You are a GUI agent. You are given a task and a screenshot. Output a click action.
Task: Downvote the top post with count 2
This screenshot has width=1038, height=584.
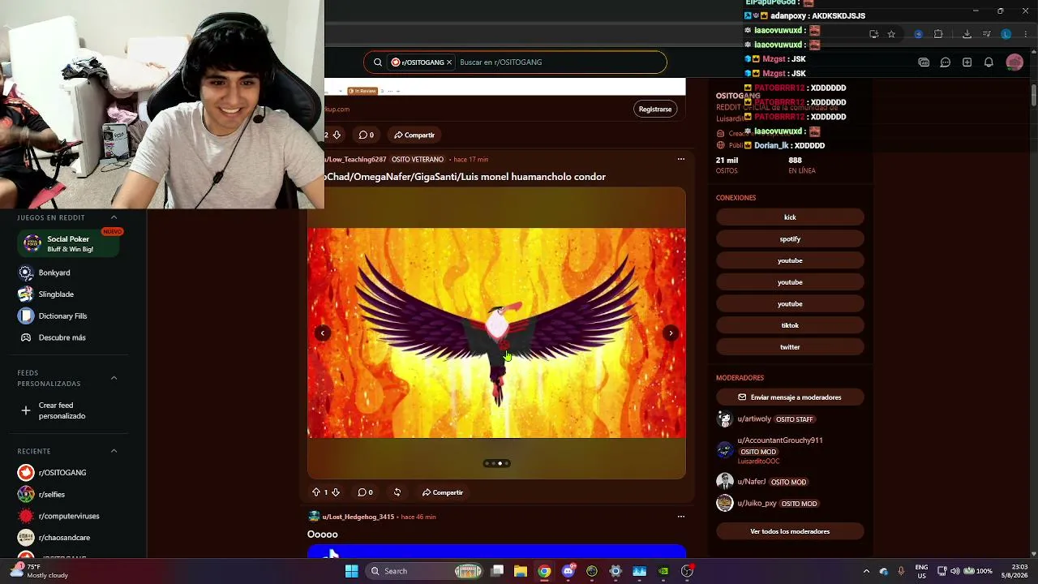click(x=337, y=135)
